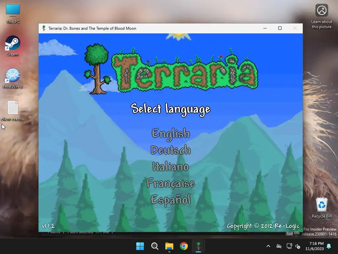Open taskbar Search
Viewport: 338px width, 254px height.
coord(155,246)
